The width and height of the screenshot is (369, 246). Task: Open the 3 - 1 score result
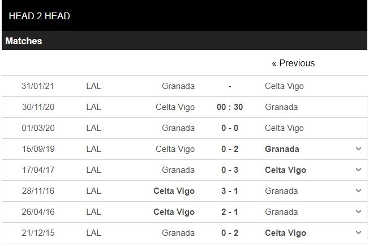[x=229, y=191]
